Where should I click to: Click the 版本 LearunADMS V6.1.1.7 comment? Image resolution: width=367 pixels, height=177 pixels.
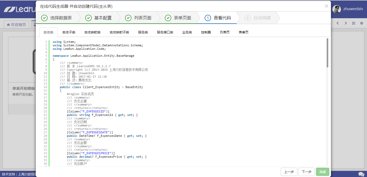click(85, 66)
